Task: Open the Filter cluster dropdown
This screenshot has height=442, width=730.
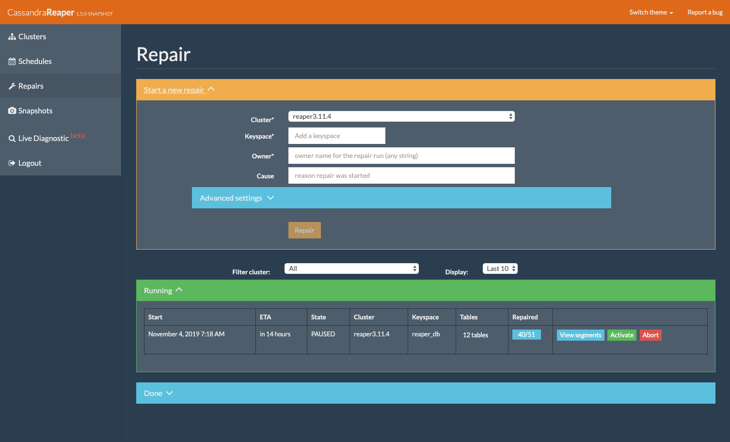Action: pyautogui.click(x=351, y=268)
